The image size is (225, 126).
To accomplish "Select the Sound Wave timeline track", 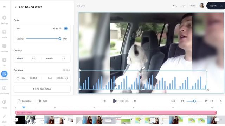I will point(116,113).
